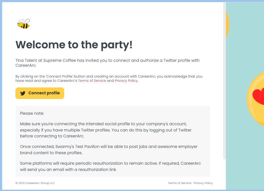Open the footer Terms of Service link
264x191 pixels.
click(x=180, y=183)
